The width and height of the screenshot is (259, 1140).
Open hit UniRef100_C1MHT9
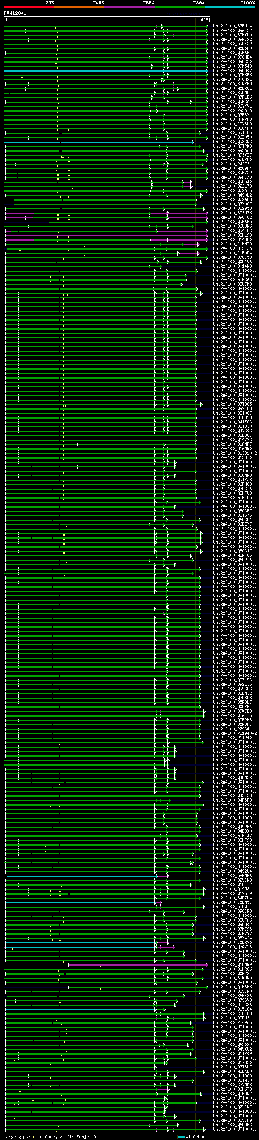[x=232, y=244]
